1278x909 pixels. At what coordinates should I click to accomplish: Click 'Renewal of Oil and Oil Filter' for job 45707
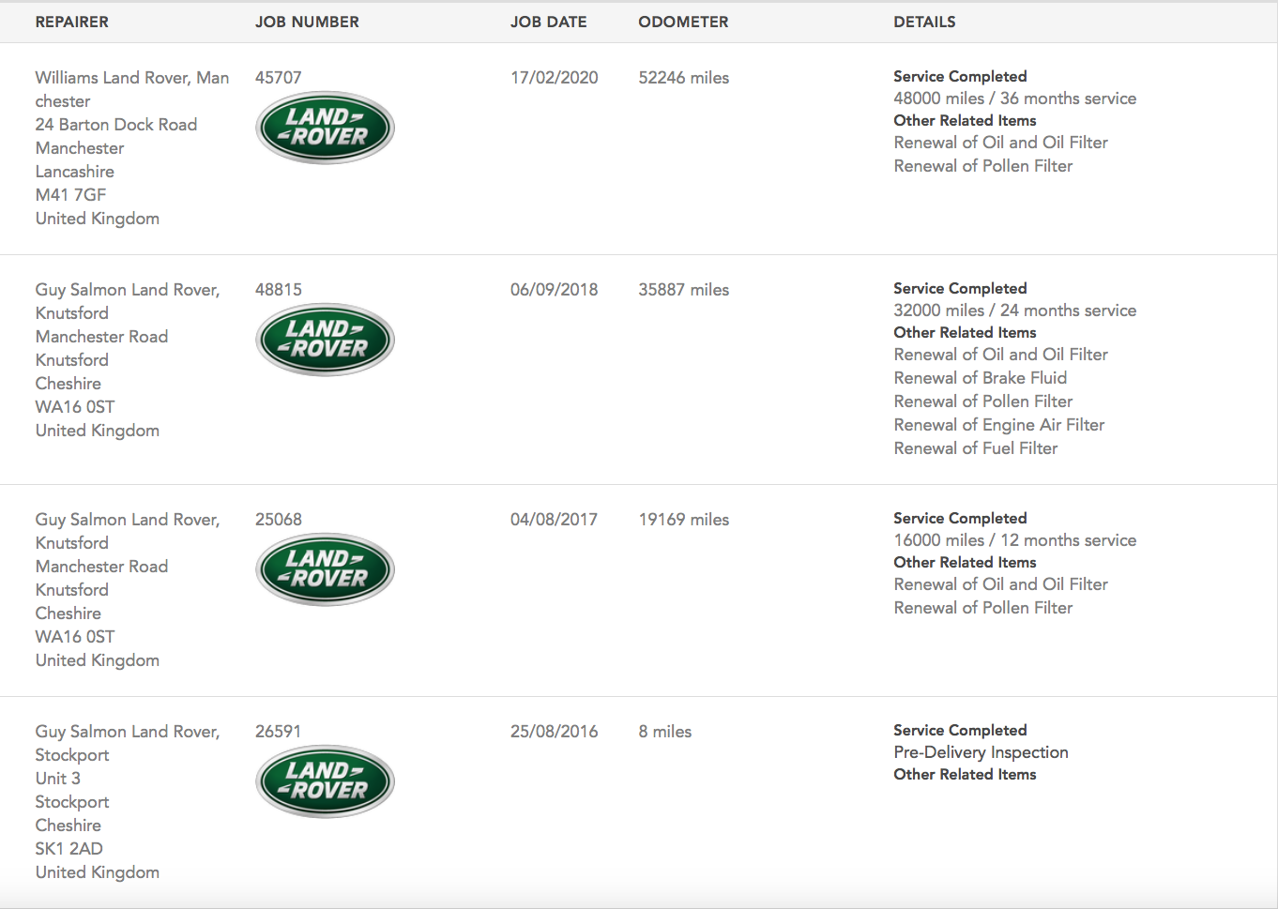[1001, 143]
